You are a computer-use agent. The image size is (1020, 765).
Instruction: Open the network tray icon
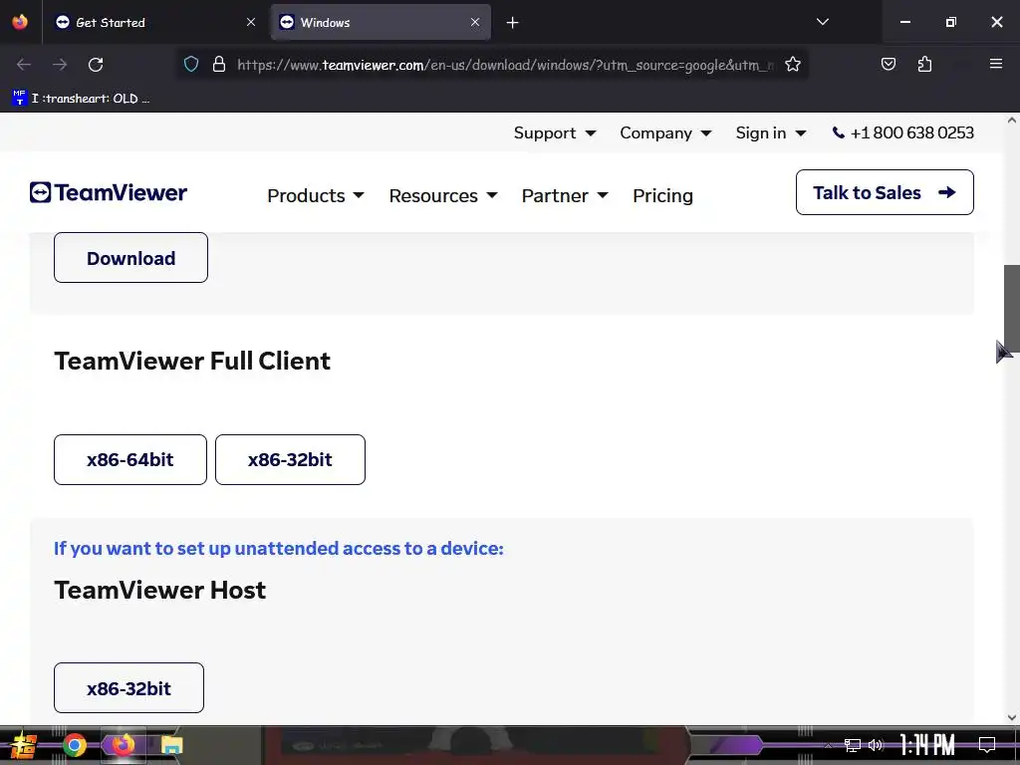(853, 745)
